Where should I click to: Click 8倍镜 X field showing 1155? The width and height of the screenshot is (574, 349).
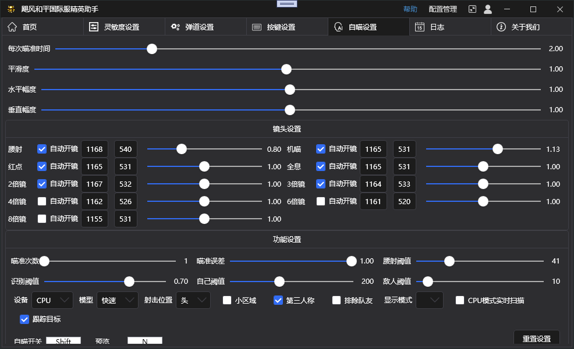pos(94,219)
